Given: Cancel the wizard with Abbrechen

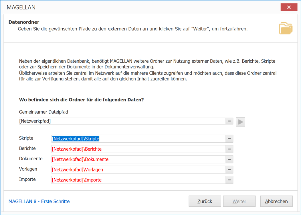Looking at the screenshot, I should (276, 201).
